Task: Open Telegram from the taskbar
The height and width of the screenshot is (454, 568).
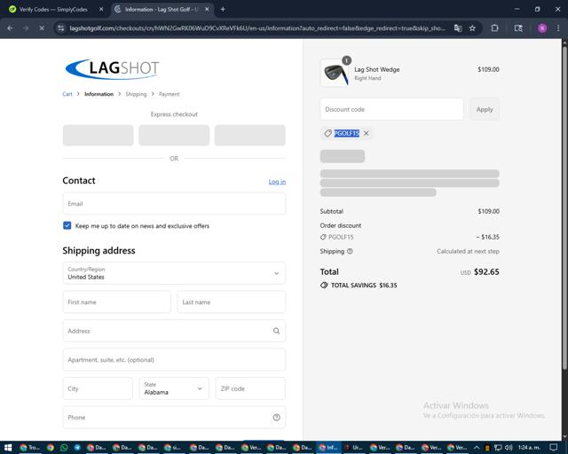Action: click(77, 448)
